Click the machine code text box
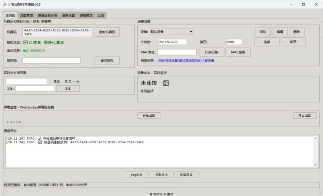 pyautogui.click(x=57, y=32)
